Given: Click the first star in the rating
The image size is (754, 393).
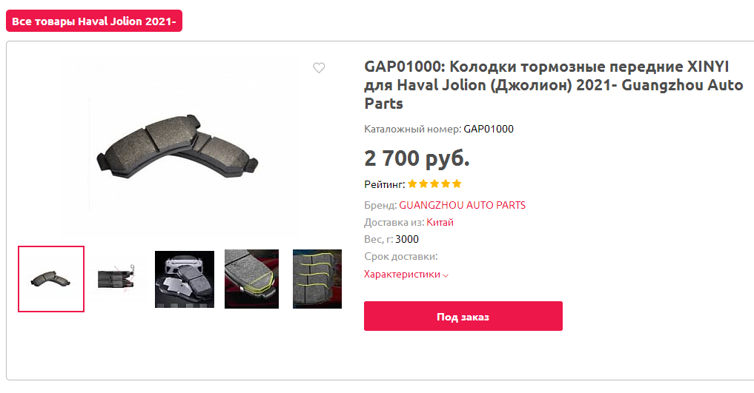Looking at the screenshot, I should tap(412, 184).
